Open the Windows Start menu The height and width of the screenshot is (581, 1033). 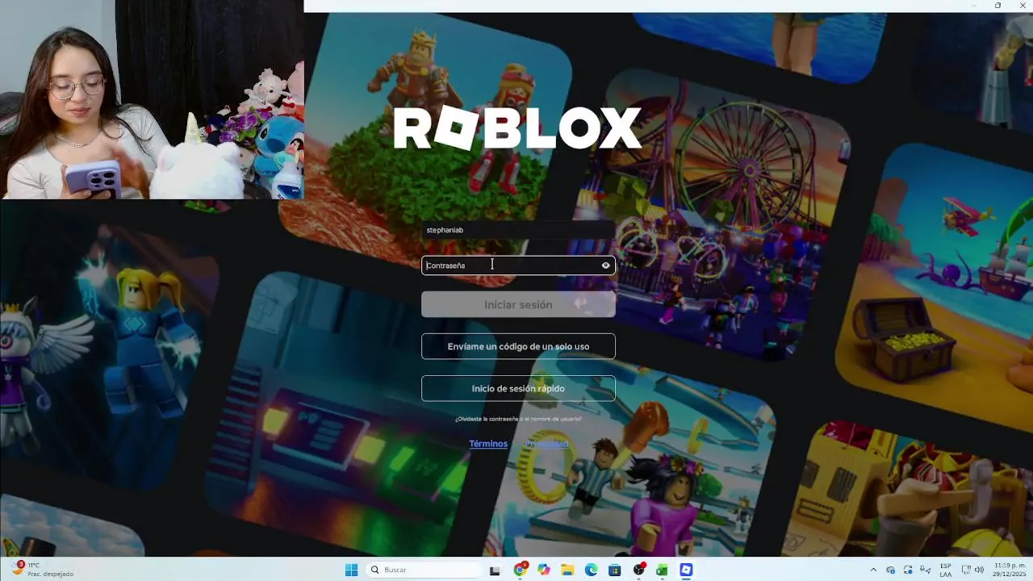tap(351, 570)
